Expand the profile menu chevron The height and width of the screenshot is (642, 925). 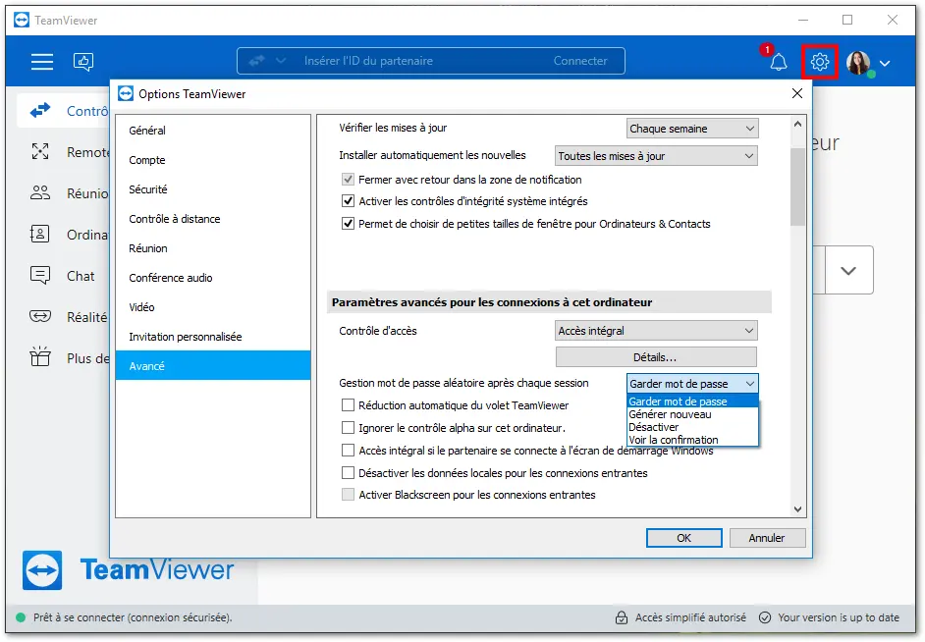(885, 63)
